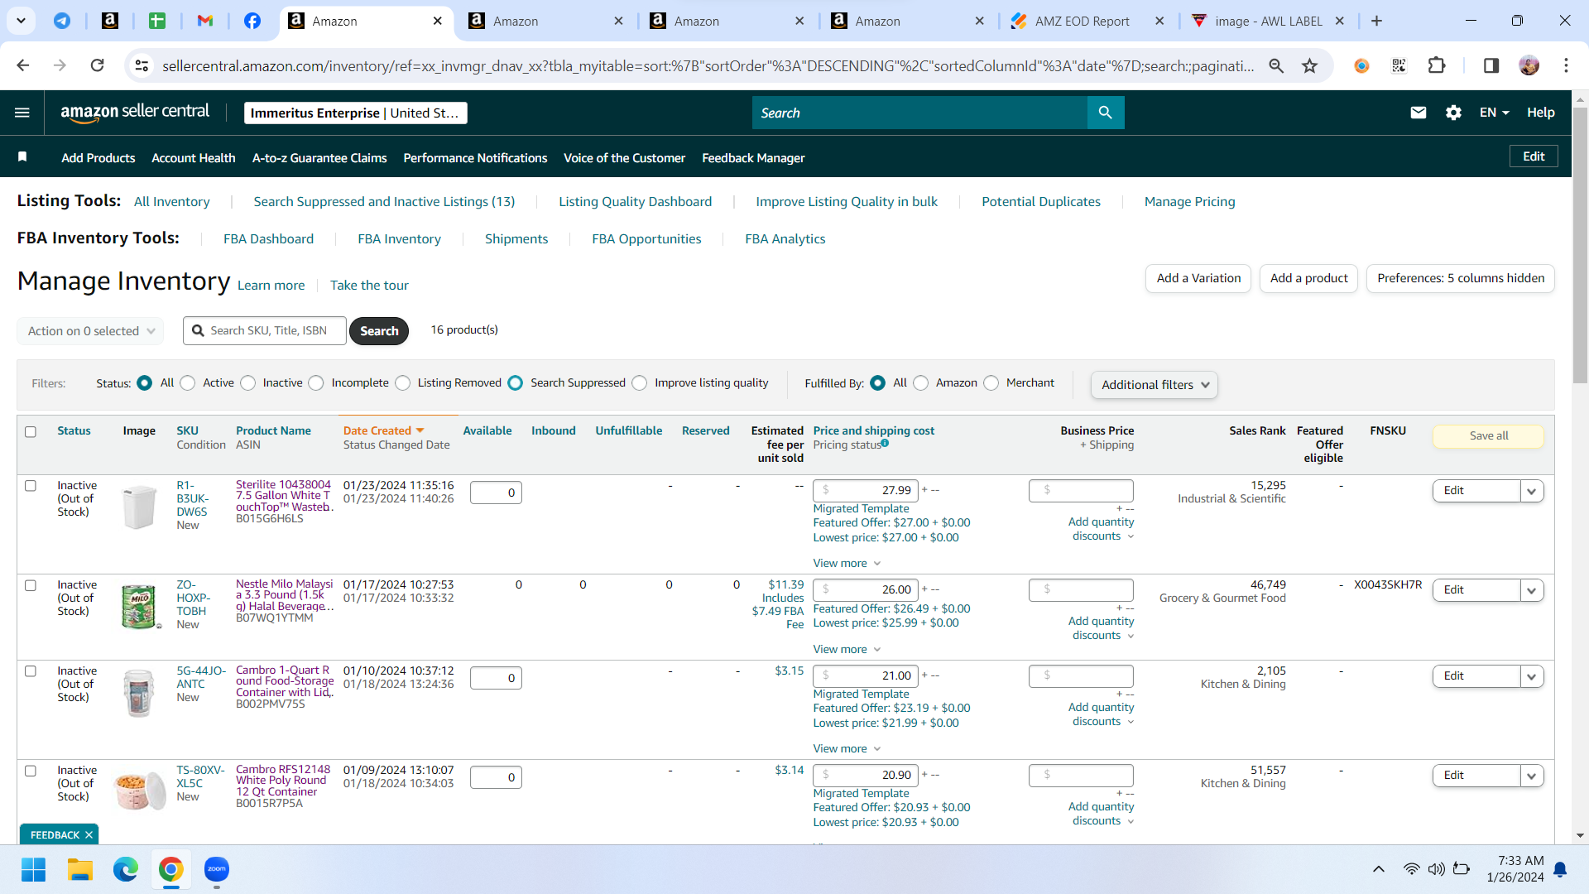Switch to the image - AWL LABEL tab
Image resolution: width=1589 pixels, height=894 pixels.
[x=1268, y=21]
